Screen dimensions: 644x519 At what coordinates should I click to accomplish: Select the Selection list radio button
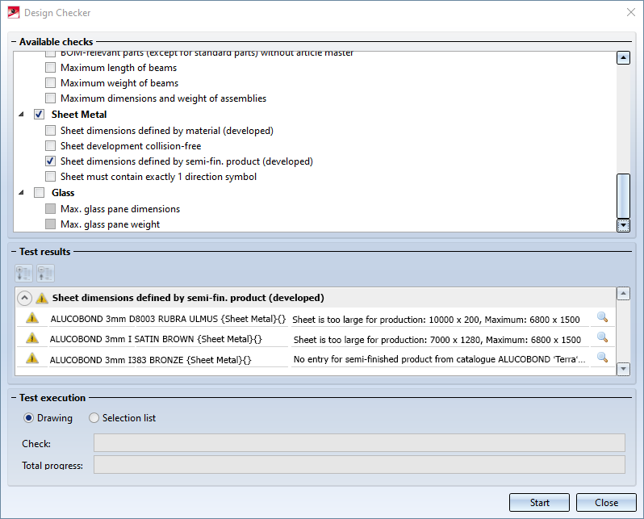point(94,418)
